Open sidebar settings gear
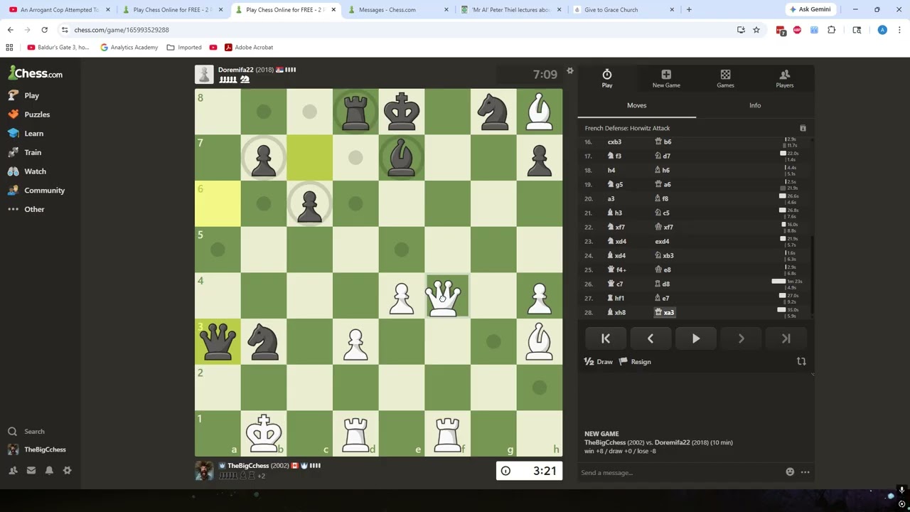The width and height of the screenshot is (910, 512). pos(67,470)
